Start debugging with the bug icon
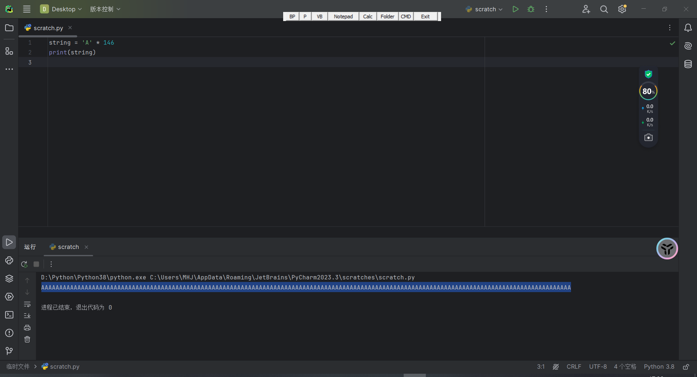 (x=531, y=9)
